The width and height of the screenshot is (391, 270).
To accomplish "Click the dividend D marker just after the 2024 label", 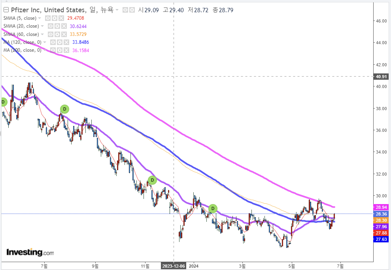I will point(213,209).
